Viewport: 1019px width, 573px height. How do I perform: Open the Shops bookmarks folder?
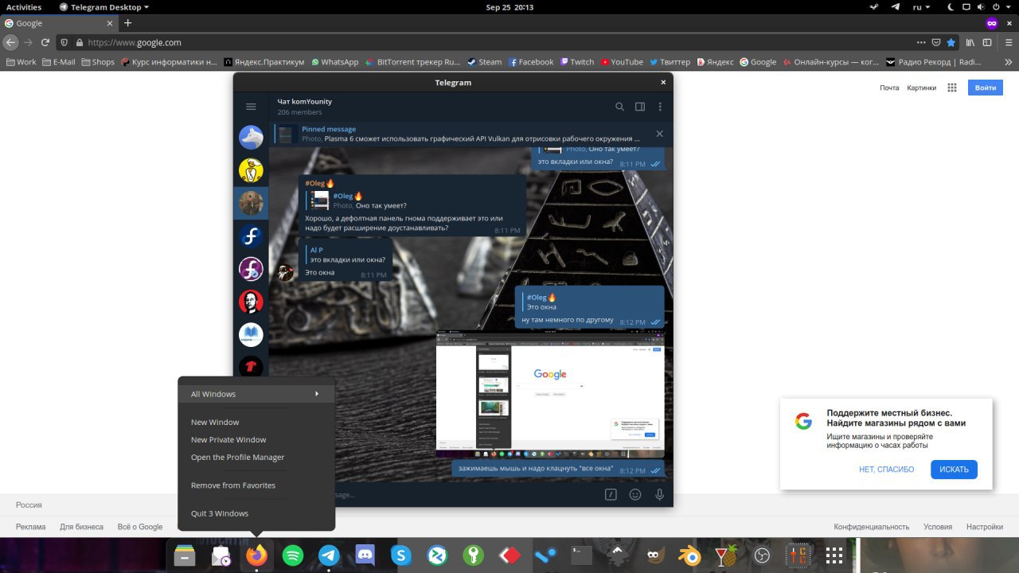[98, 62]
